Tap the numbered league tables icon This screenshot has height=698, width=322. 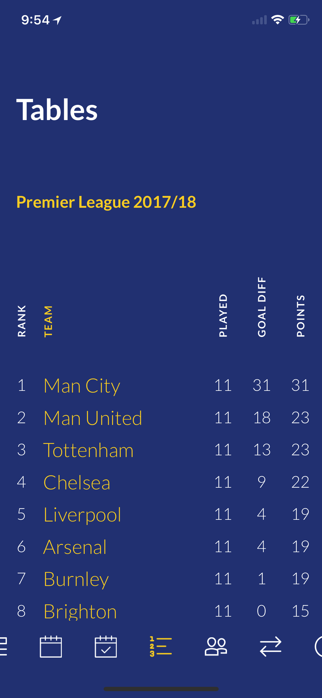pos(161,646)
